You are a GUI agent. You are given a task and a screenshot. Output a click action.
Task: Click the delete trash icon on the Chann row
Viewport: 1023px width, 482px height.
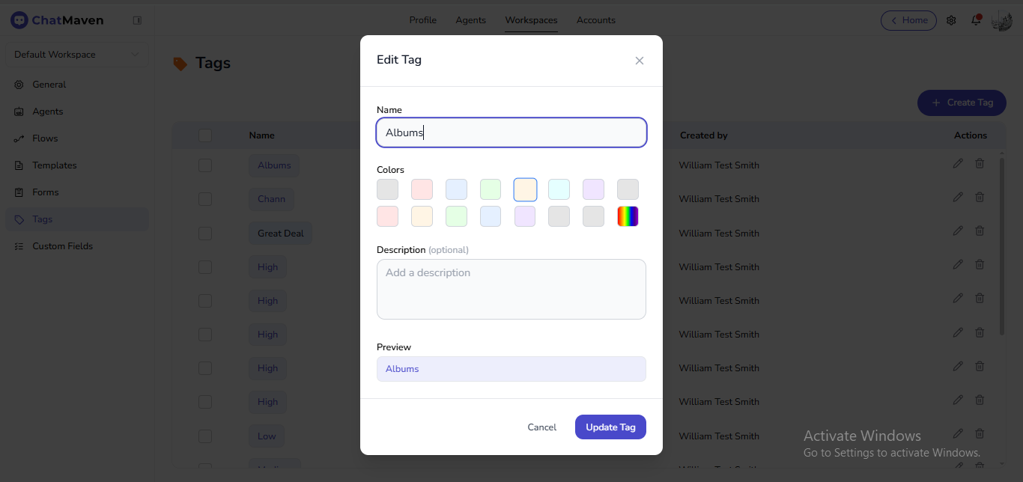pos(980,197)
